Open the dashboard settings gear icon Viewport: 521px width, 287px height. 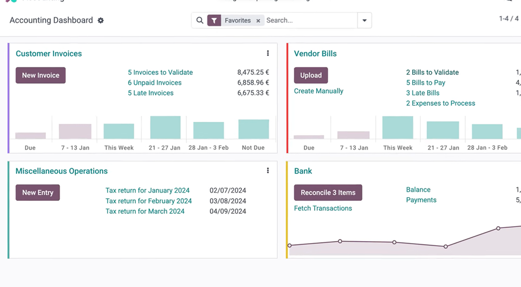[x=101, y=21]
